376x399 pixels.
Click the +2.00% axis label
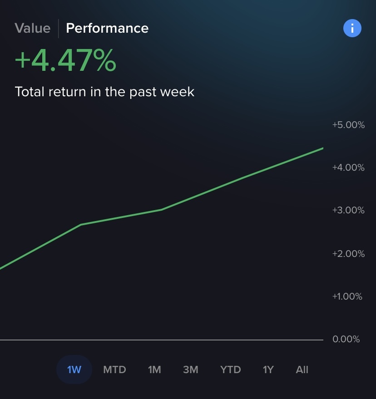(348, 254)
